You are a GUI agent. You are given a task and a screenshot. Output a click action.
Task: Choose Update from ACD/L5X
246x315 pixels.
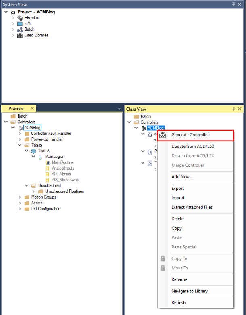pos(192,147)
